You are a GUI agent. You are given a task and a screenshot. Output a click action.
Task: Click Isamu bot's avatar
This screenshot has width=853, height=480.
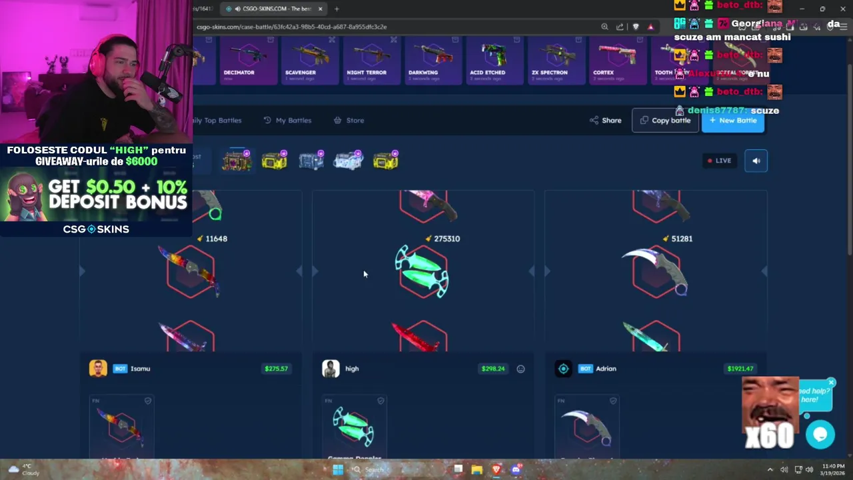98,369
